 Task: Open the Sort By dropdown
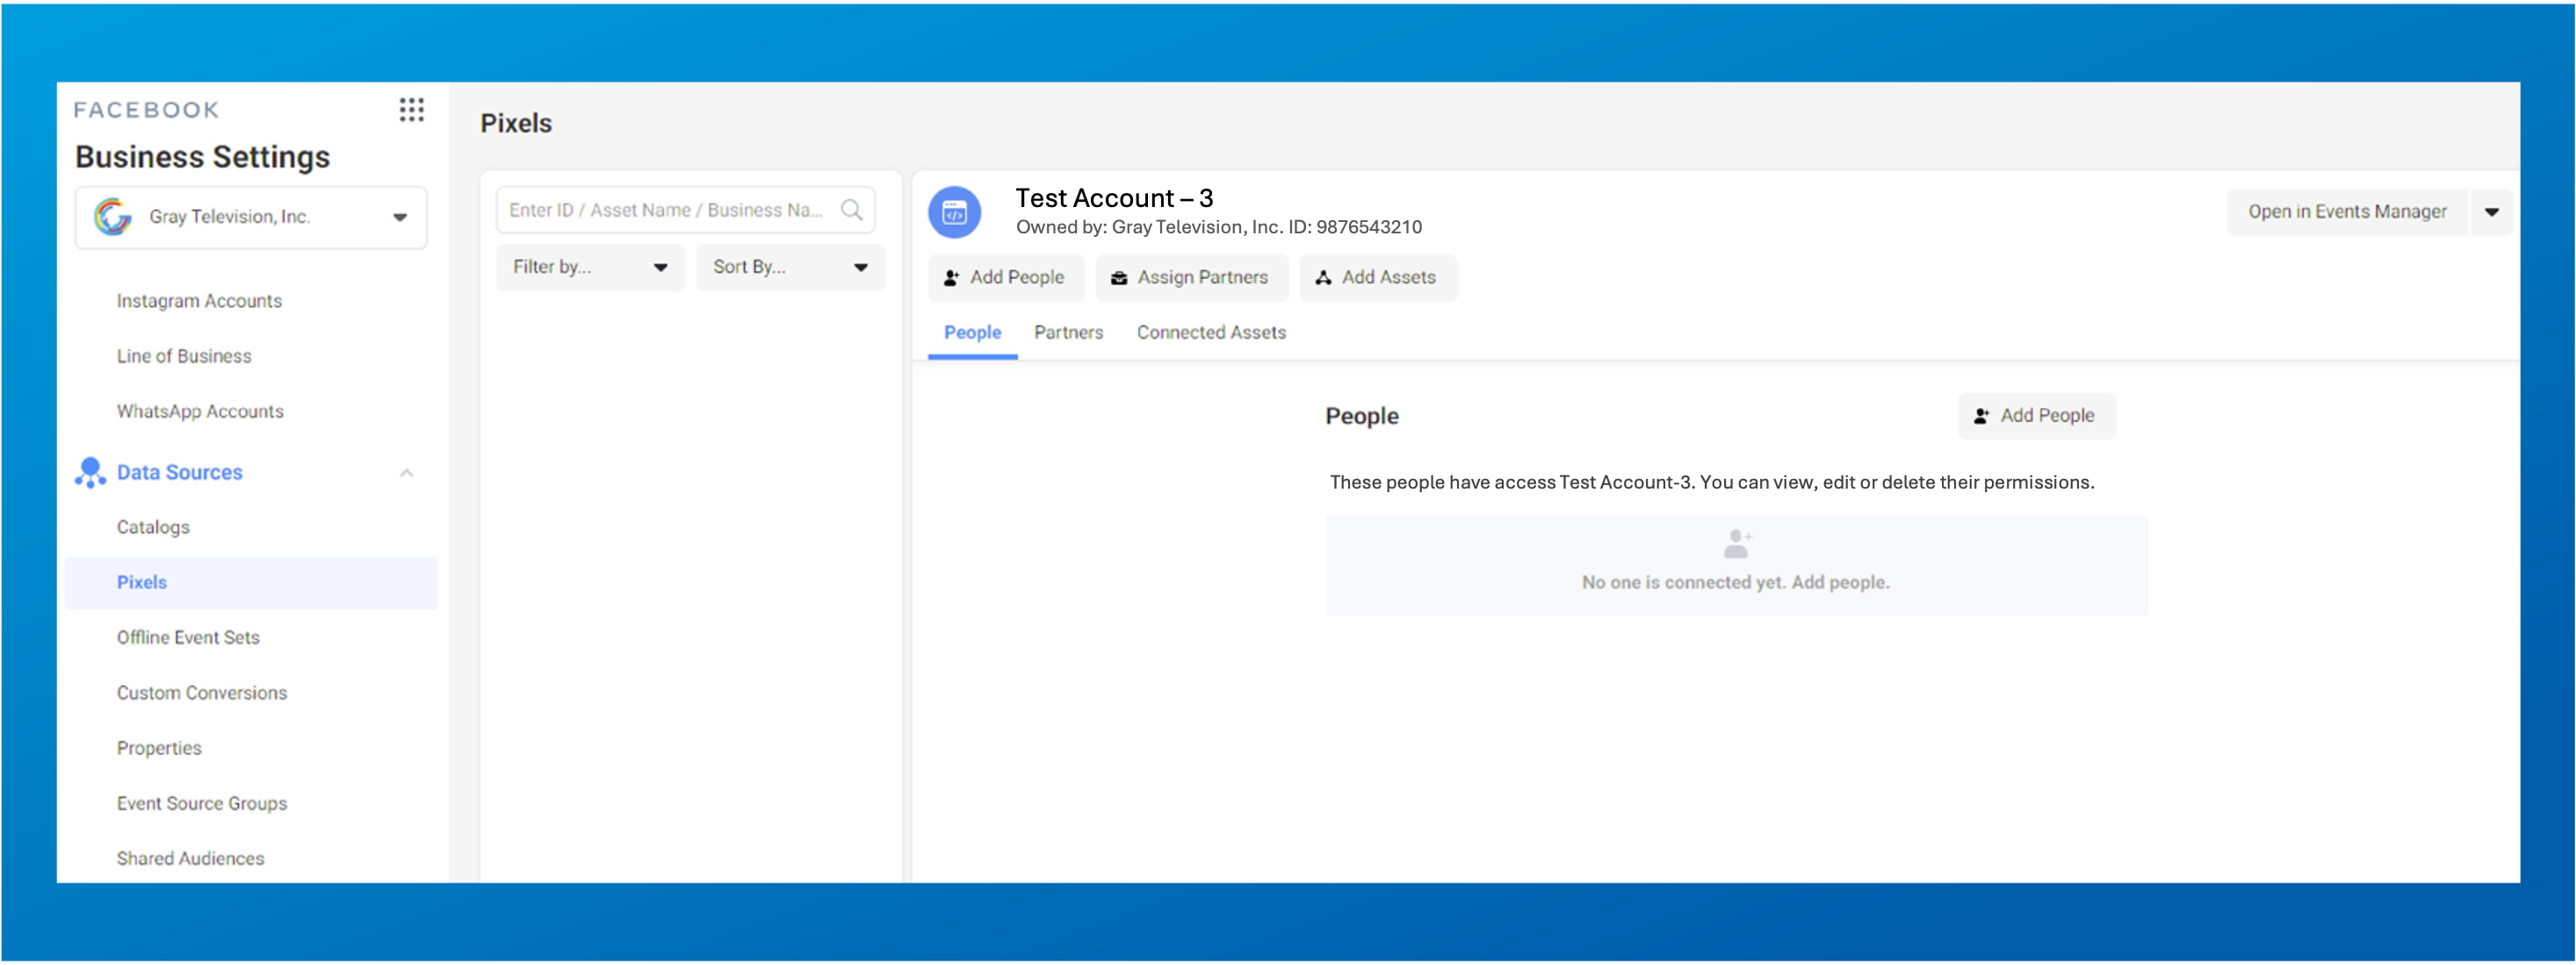pyautogui.click(x=790, y=267)
